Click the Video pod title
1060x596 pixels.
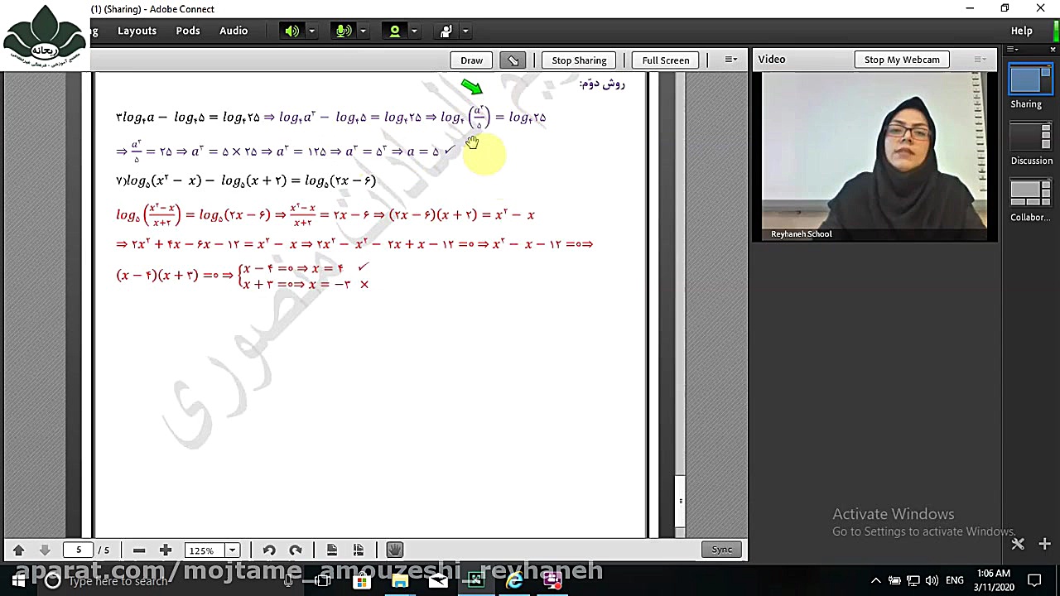coord(771,60)
